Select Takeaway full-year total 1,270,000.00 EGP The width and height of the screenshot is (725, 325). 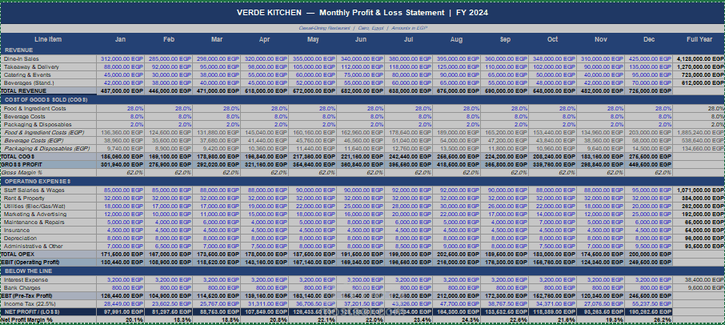[x=699, y=67]
